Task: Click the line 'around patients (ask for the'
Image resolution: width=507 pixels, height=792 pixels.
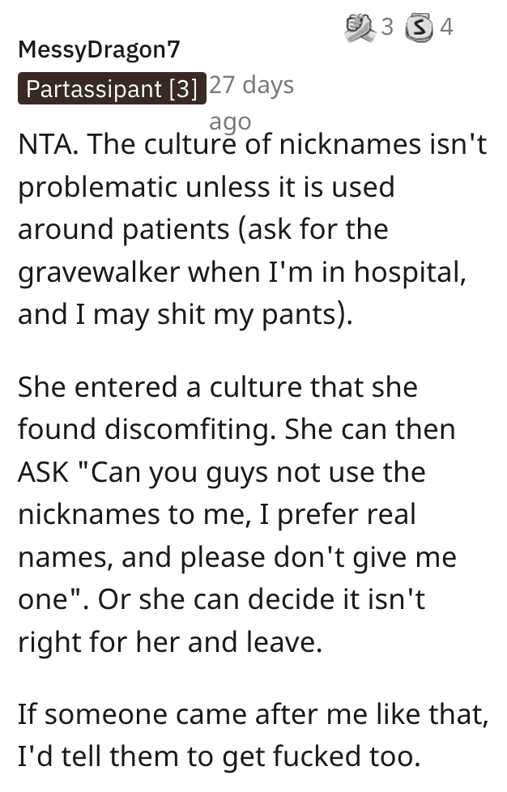Action: [203, 230]
